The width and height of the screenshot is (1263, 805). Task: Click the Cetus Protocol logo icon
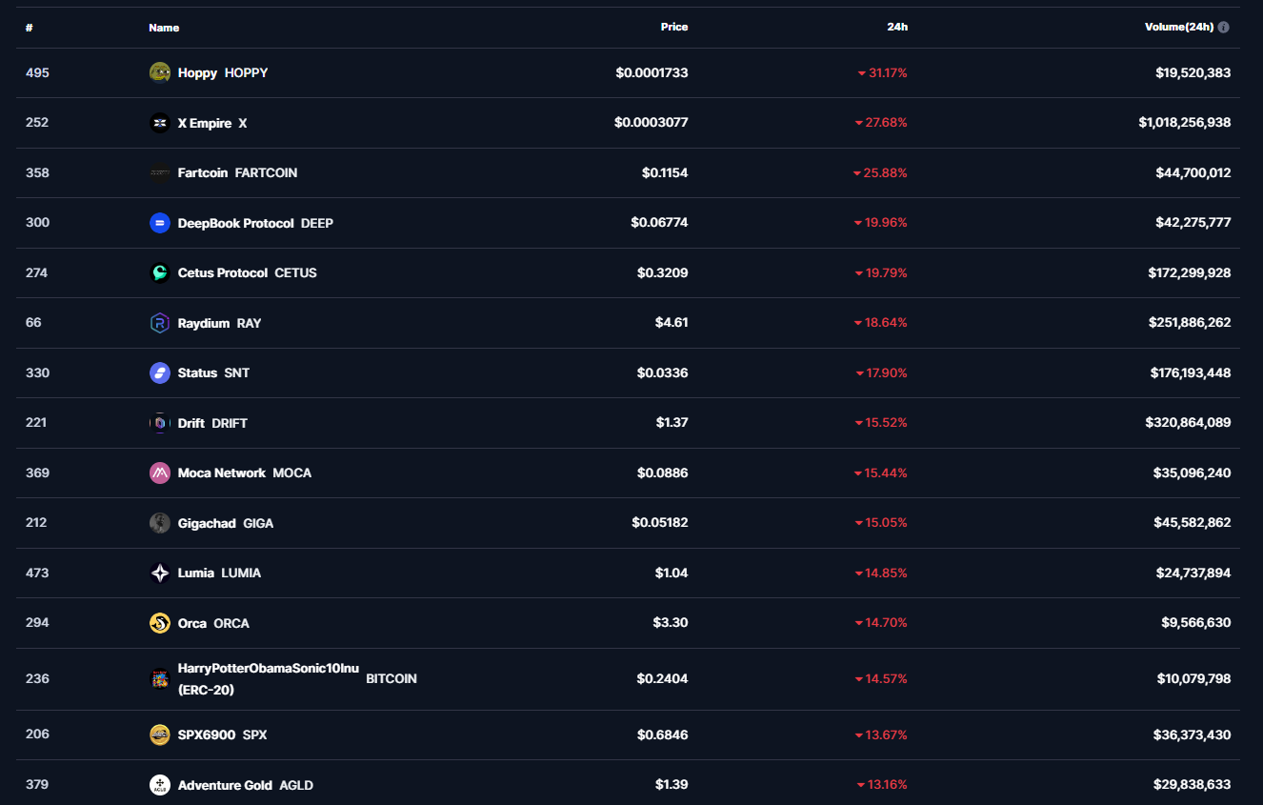click(x=160, y=272)
